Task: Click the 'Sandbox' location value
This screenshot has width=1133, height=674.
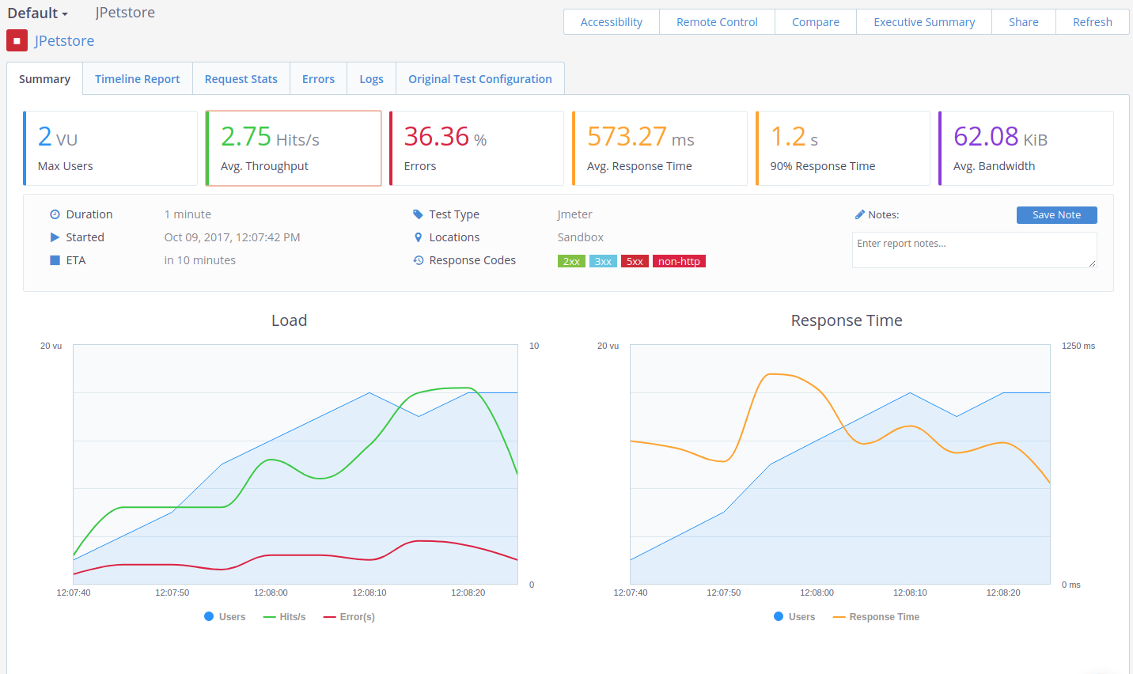Action: pyautogui.click(x=580, y=237)
